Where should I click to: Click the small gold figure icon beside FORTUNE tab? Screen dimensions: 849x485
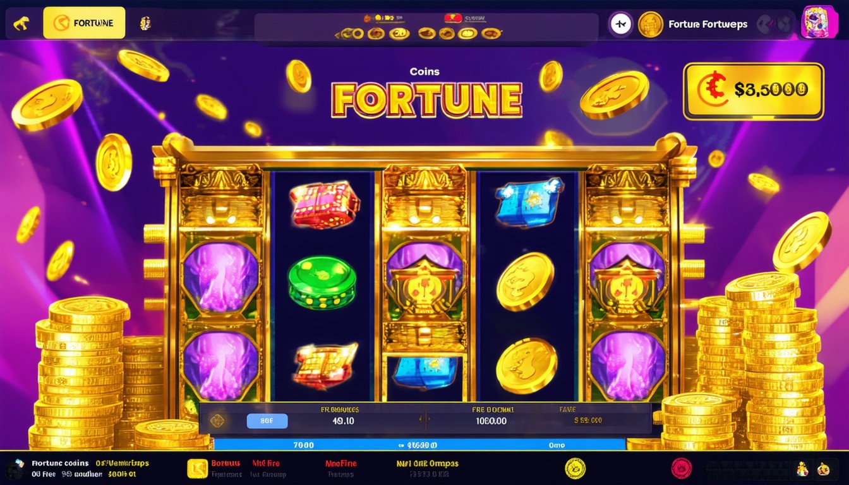tap(145, 23)
